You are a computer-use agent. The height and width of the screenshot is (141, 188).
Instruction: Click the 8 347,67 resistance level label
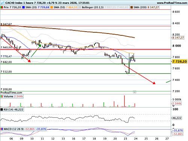(x=6, y=24)
